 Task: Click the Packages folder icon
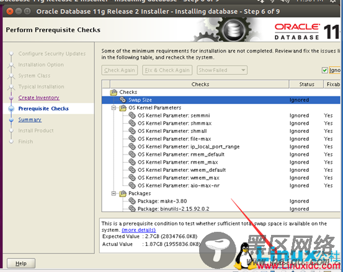pos(123,193)
